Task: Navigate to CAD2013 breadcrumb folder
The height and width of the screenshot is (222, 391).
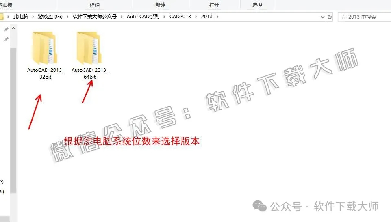Action: click(180, 16)
